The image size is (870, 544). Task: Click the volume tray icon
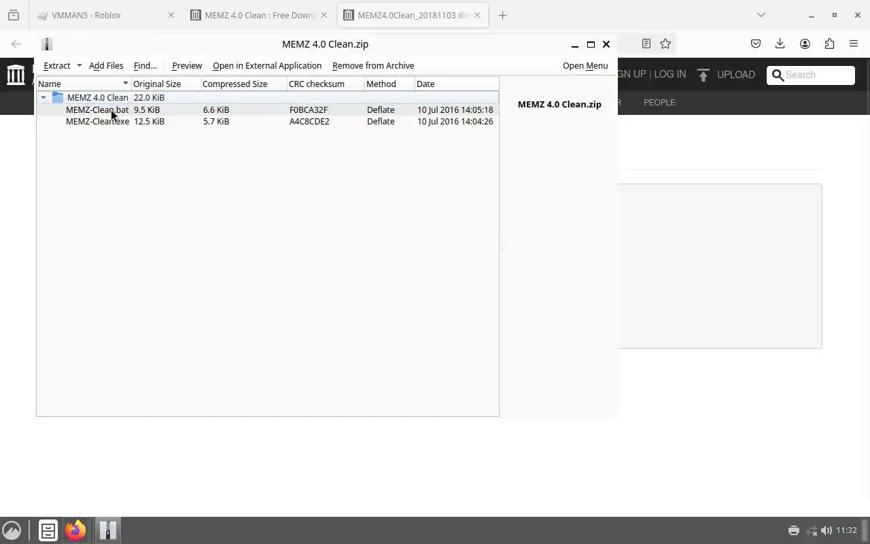point(826,530)
